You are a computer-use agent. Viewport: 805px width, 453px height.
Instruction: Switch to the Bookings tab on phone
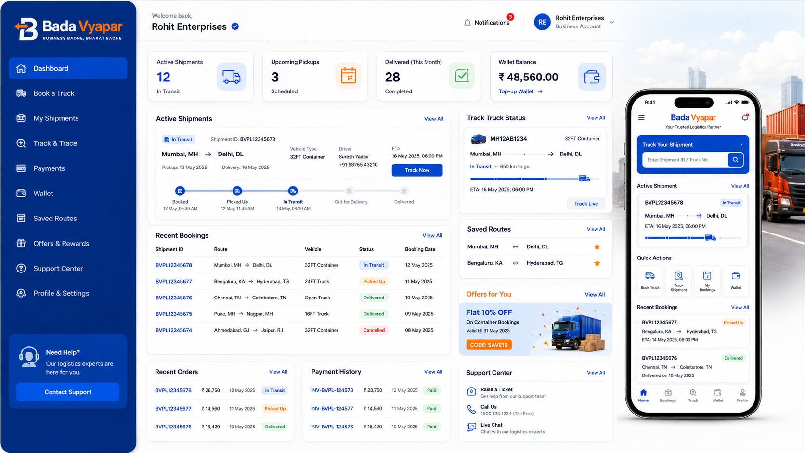(x=668, y=396)
